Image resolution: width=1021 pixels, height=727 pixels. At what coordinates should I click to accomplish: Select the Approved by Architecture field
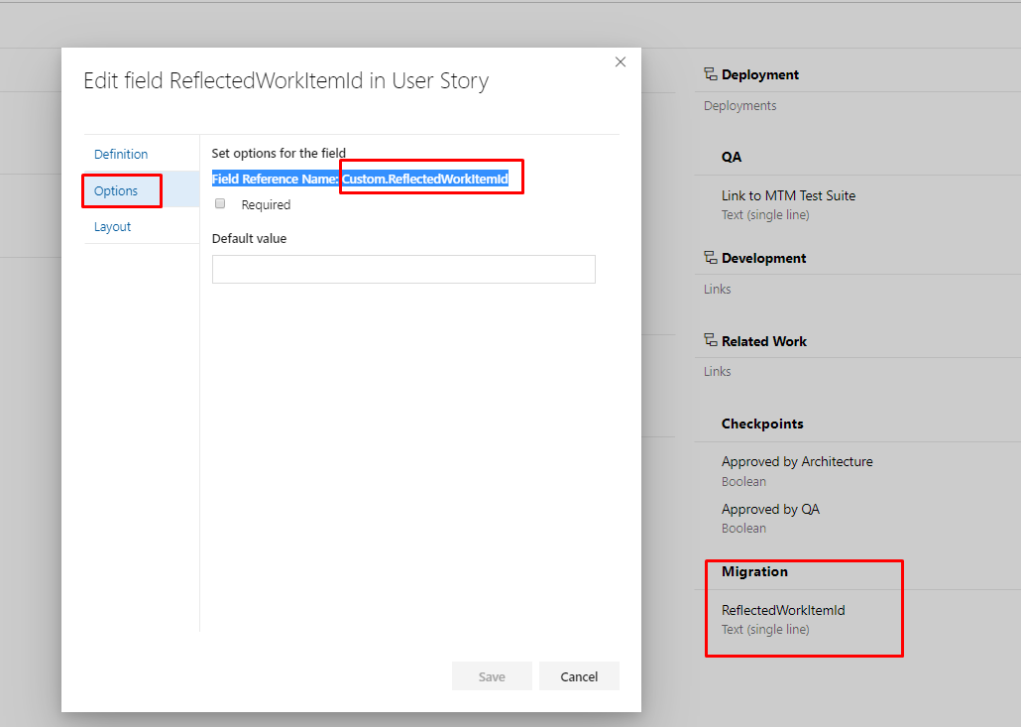point(797,461)
